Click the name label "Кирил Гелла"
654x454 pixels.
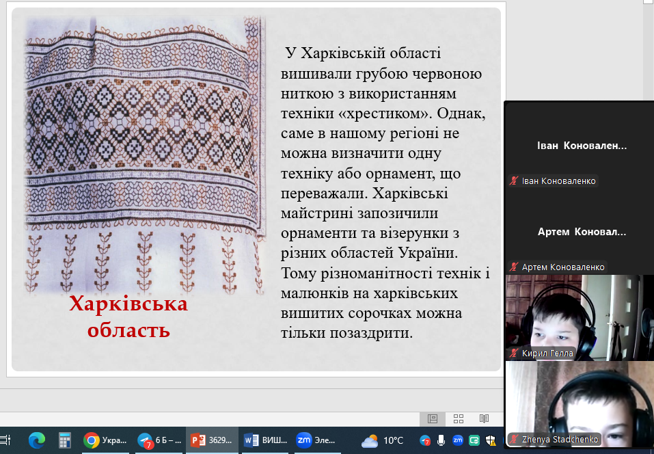coord(547,353)
